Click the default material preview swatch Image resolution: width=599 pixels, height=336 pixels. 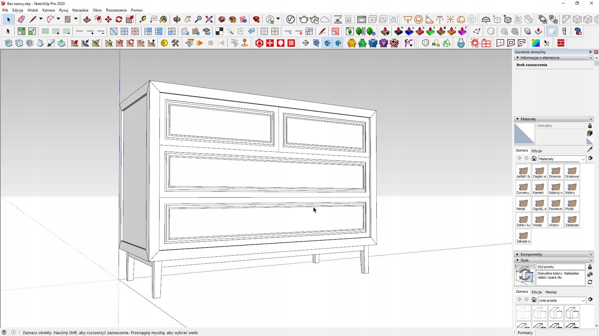point(524,133)
